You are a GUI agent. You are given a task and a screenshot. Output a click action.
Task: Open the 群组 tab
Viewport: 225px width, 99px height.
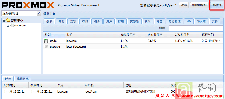click(x=121, y=21)
